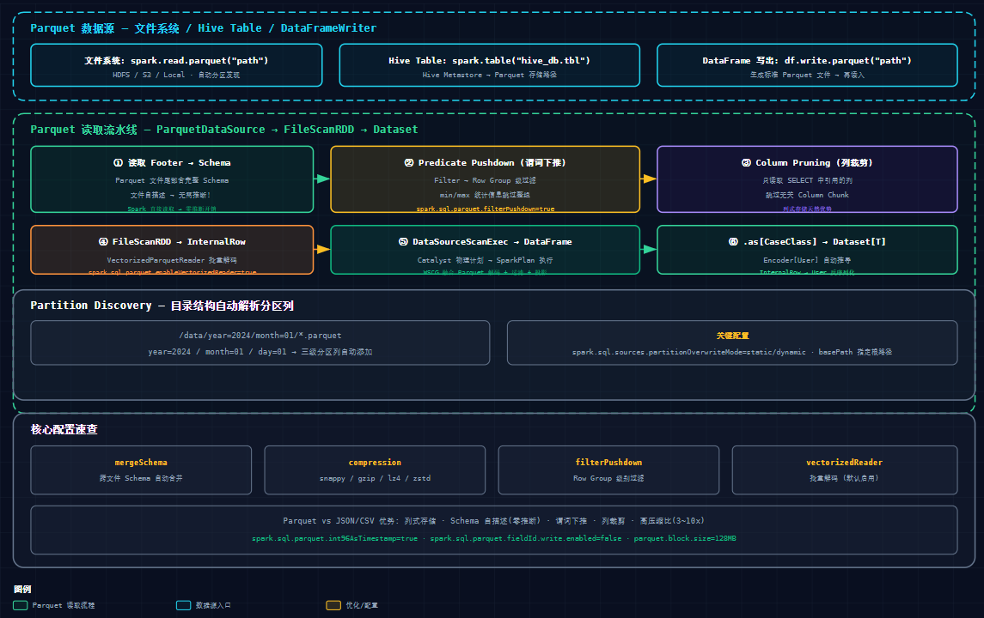Image resolution: width=984 pixels, height=618 pixels.
Task: Select the compression config card
Action: [x=375, y=470]
